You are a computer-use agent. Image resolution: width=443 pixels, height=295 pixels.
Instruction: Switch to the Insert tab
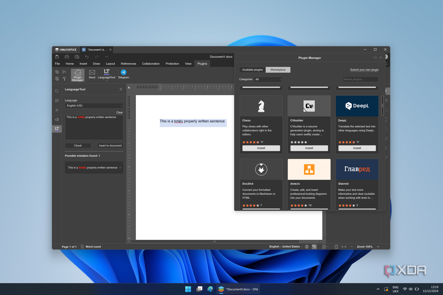(x=83, y=64)
